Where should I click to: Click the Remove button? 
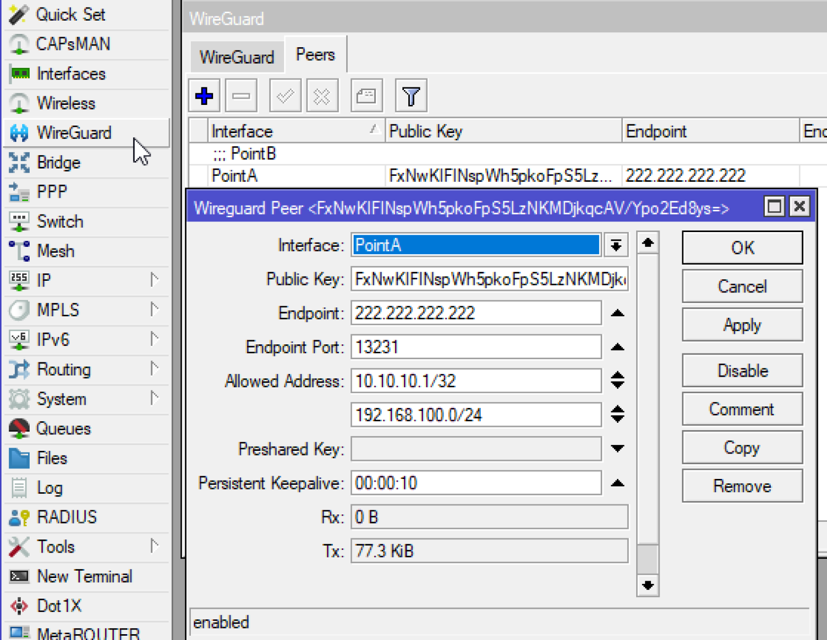[x=742, y=486]
